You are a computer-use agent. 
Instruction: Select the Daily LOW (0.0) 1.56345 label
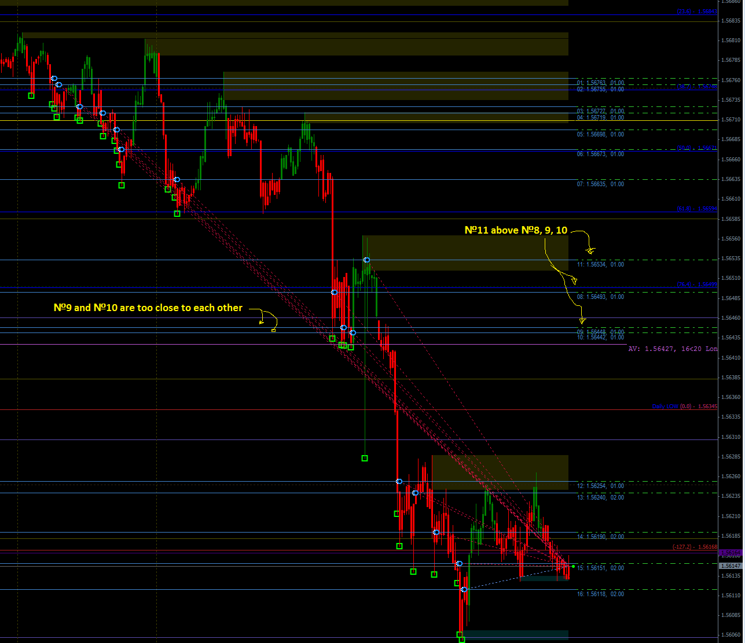[685, 407]
